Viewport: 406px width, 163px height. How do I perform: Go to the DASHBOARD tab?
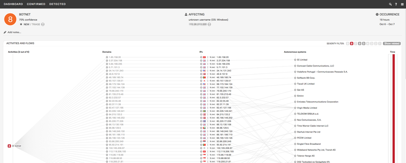tap(13, 4)
